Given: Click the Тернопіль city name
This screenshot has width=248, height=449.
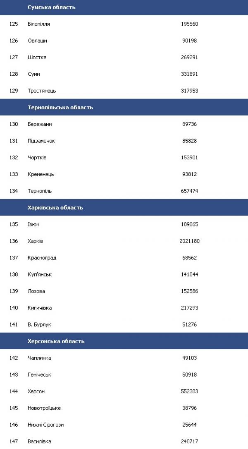Looking at the screenshot, I should point(40,191).
